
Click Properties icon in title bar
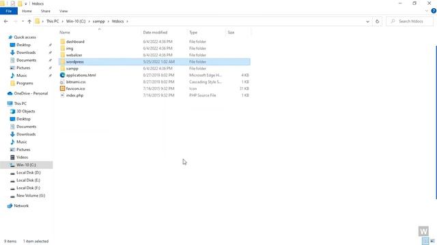click(12, 3)
